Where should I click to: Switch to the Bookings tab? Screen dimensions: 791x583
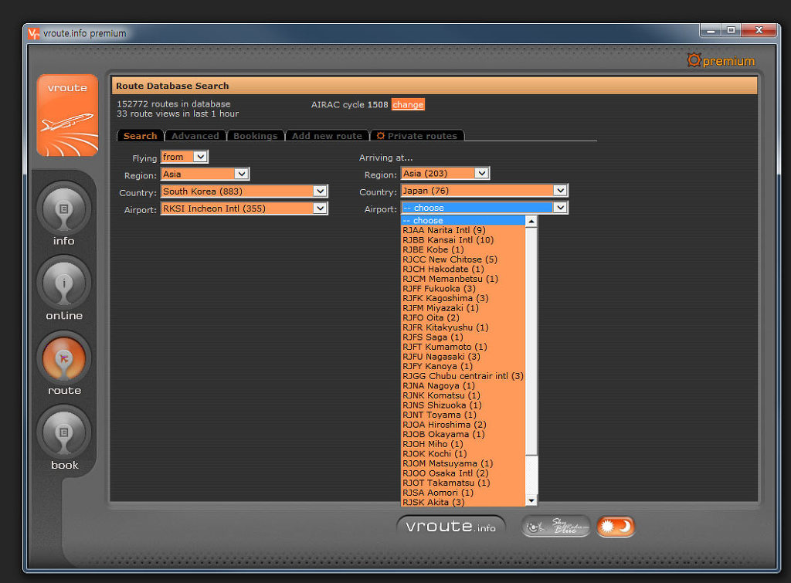coord(255,136)
